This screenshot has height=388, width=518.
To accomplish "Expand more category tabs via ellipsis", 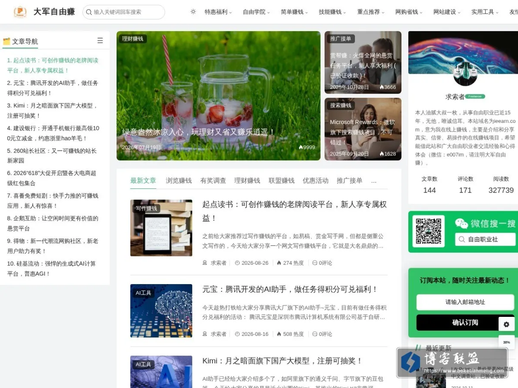I will (x=374, y=181).
